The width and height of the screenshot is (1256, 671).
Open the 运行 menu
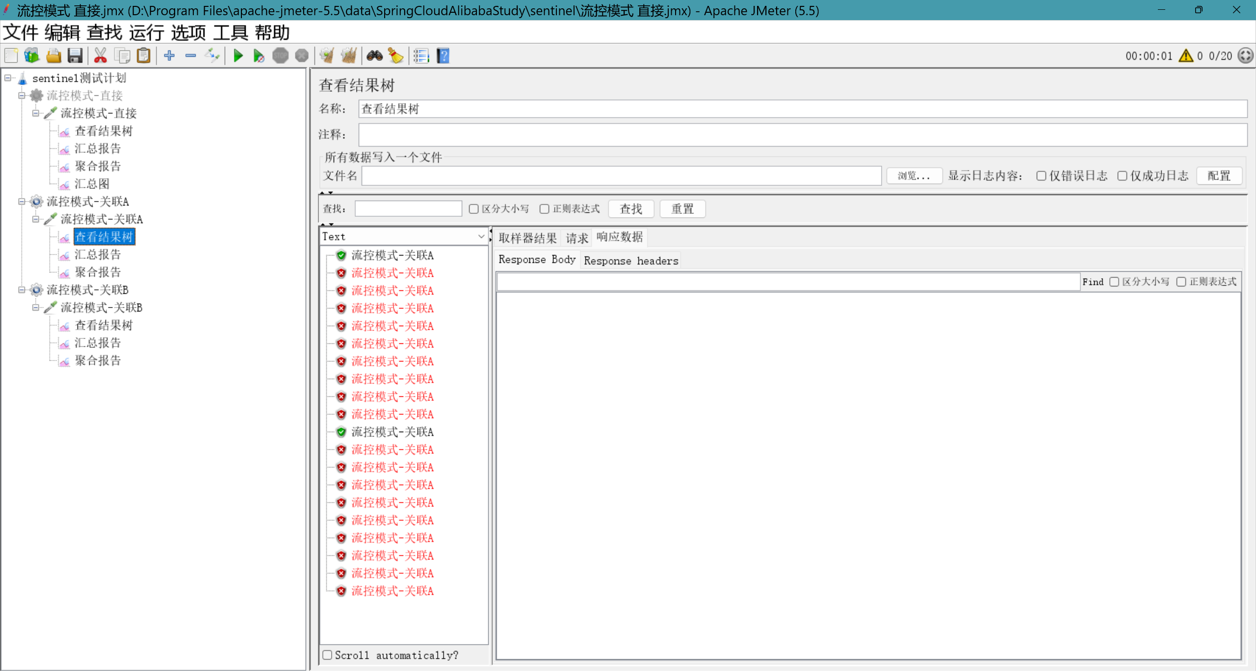[x=146, y=33]
